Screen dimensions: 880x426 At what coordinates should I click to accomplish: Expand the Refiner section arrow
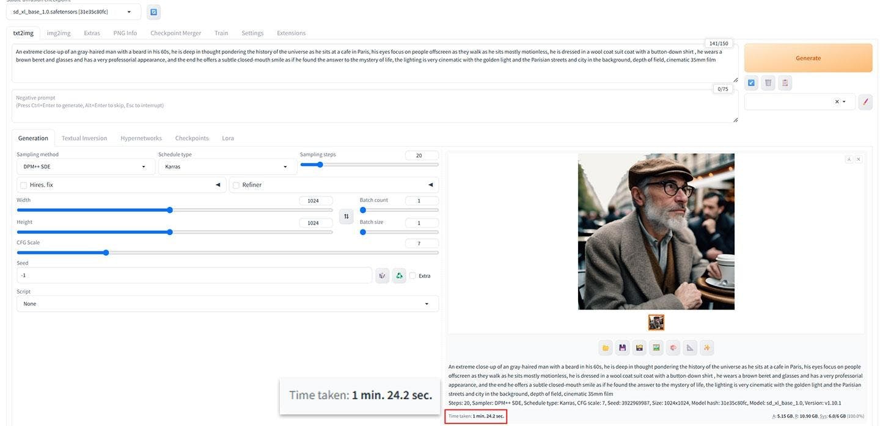coord(431,185)
